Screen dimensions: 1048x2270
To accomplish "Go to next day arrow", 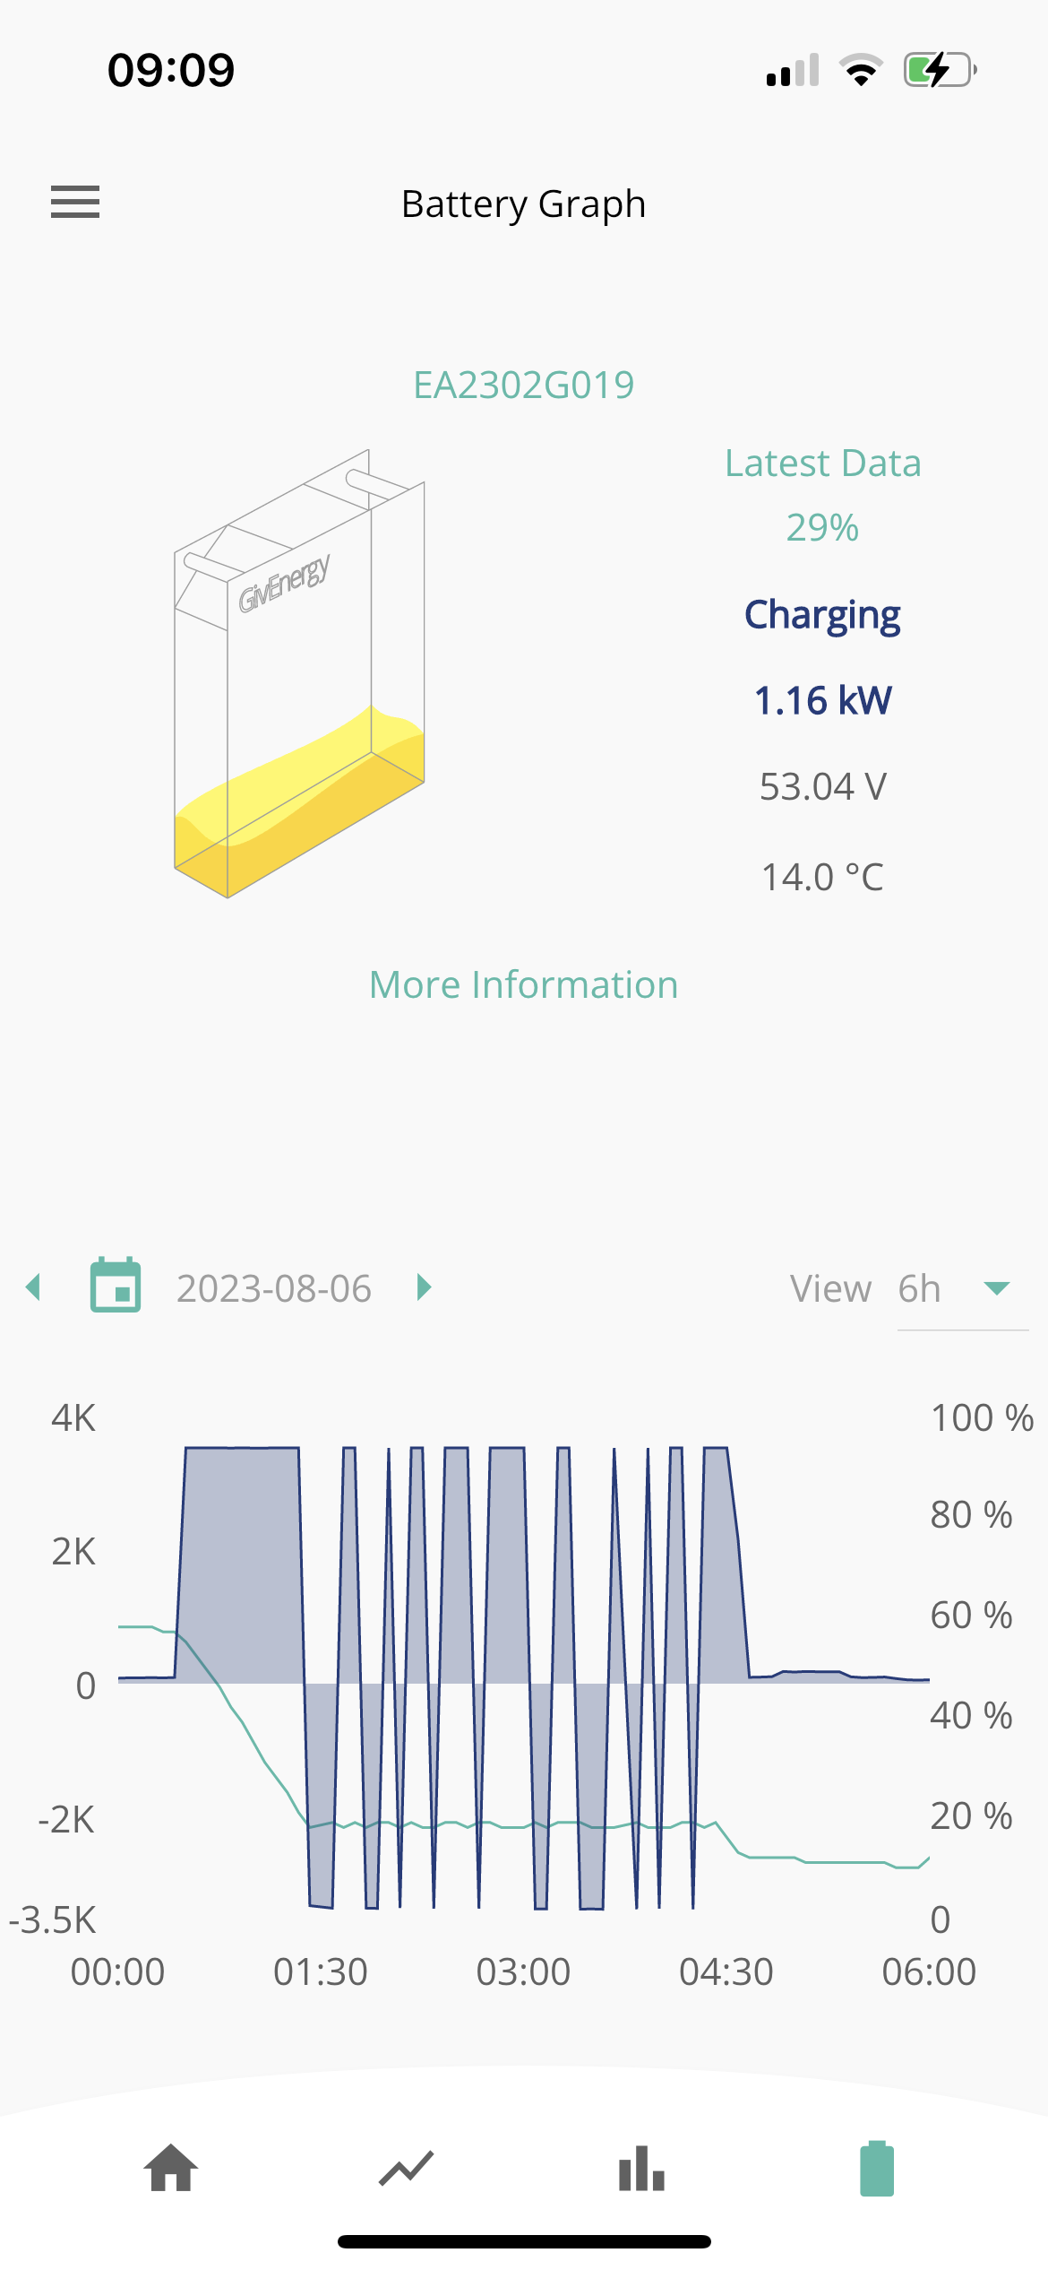I will tap(425, 1287).
